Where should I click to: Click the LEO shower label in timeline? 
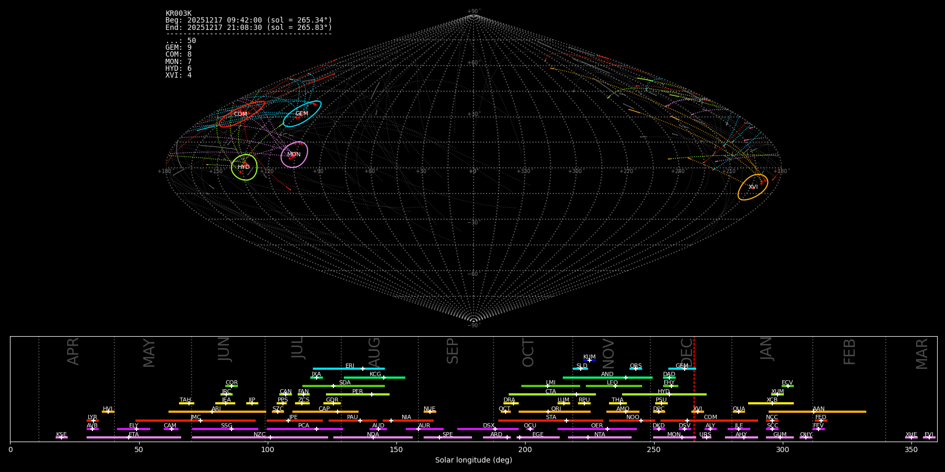click(x=613, y=383)
